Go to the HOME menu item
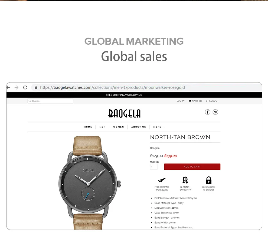Screen dimensions: 268x233 point(88,127)
